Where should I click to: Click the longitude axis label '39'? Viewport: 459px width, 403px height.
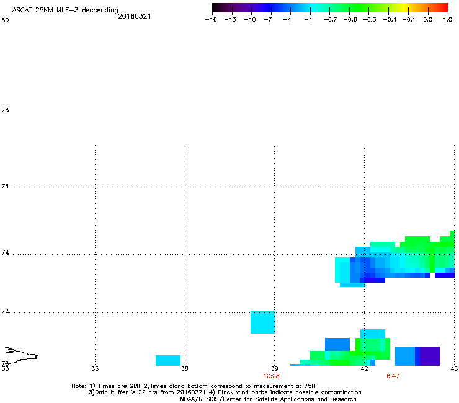274,369
